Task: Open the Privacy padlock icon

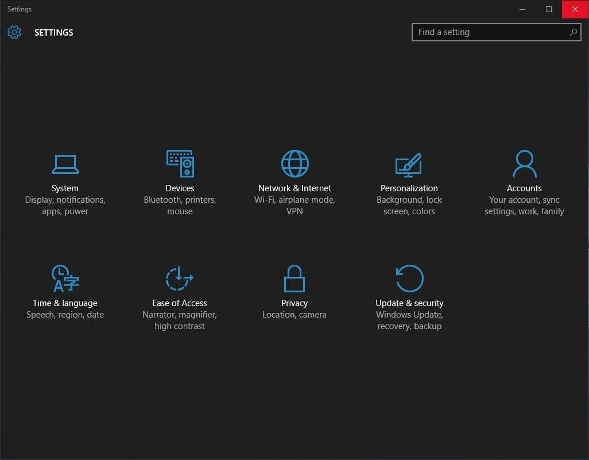Action: tap(294, 279)
